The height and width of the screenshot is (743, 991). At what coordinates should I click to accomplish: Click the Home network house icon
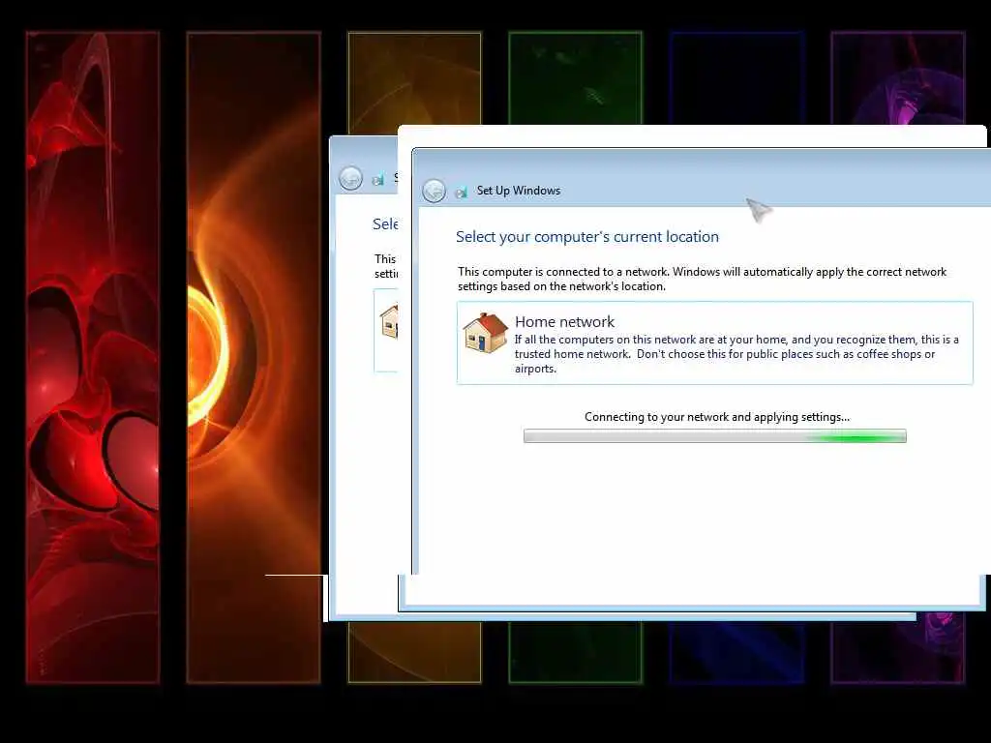485,333
